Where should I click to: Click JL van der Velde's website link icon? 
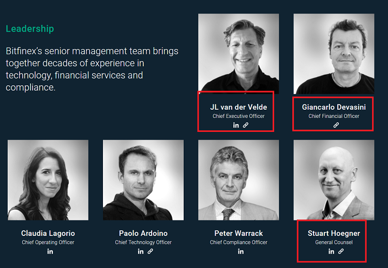coord(246,126)
